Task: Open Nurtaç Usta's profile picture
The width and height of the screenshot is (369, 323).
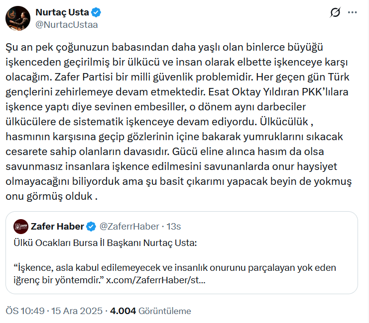Action: point(17,18)
